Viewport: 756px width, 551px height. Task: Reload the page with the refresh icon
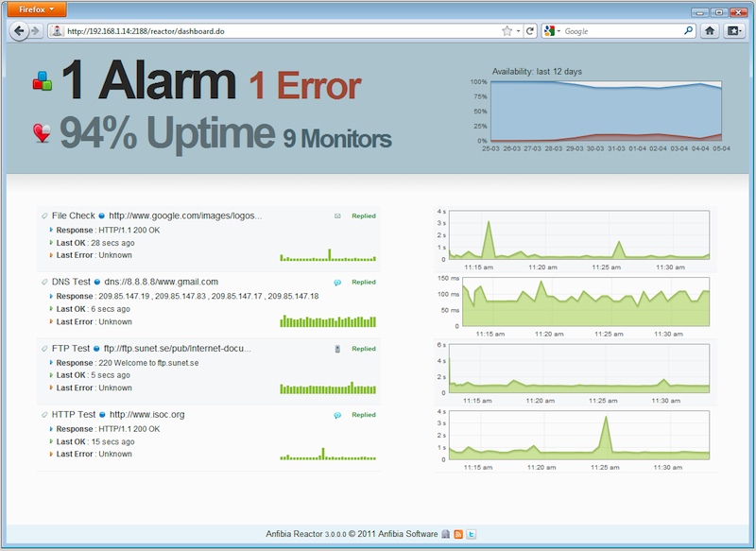tap(530, 31)
